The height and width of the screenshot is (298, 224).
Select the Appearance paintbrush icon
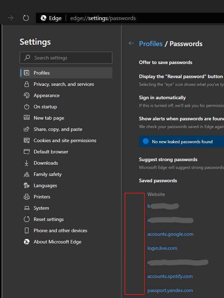26,95
